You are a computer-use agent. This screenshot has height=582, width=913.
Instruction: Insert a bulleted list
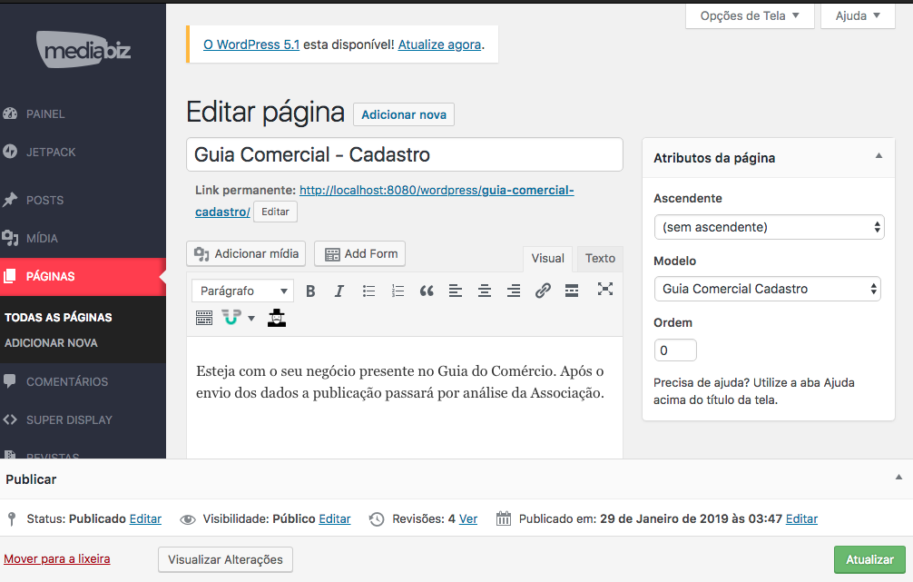(368, 291)
